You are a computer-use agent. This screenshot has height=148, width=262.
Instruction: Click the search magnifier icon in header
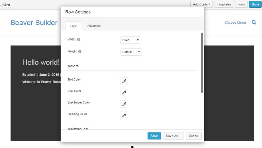[x=254, y=22]
